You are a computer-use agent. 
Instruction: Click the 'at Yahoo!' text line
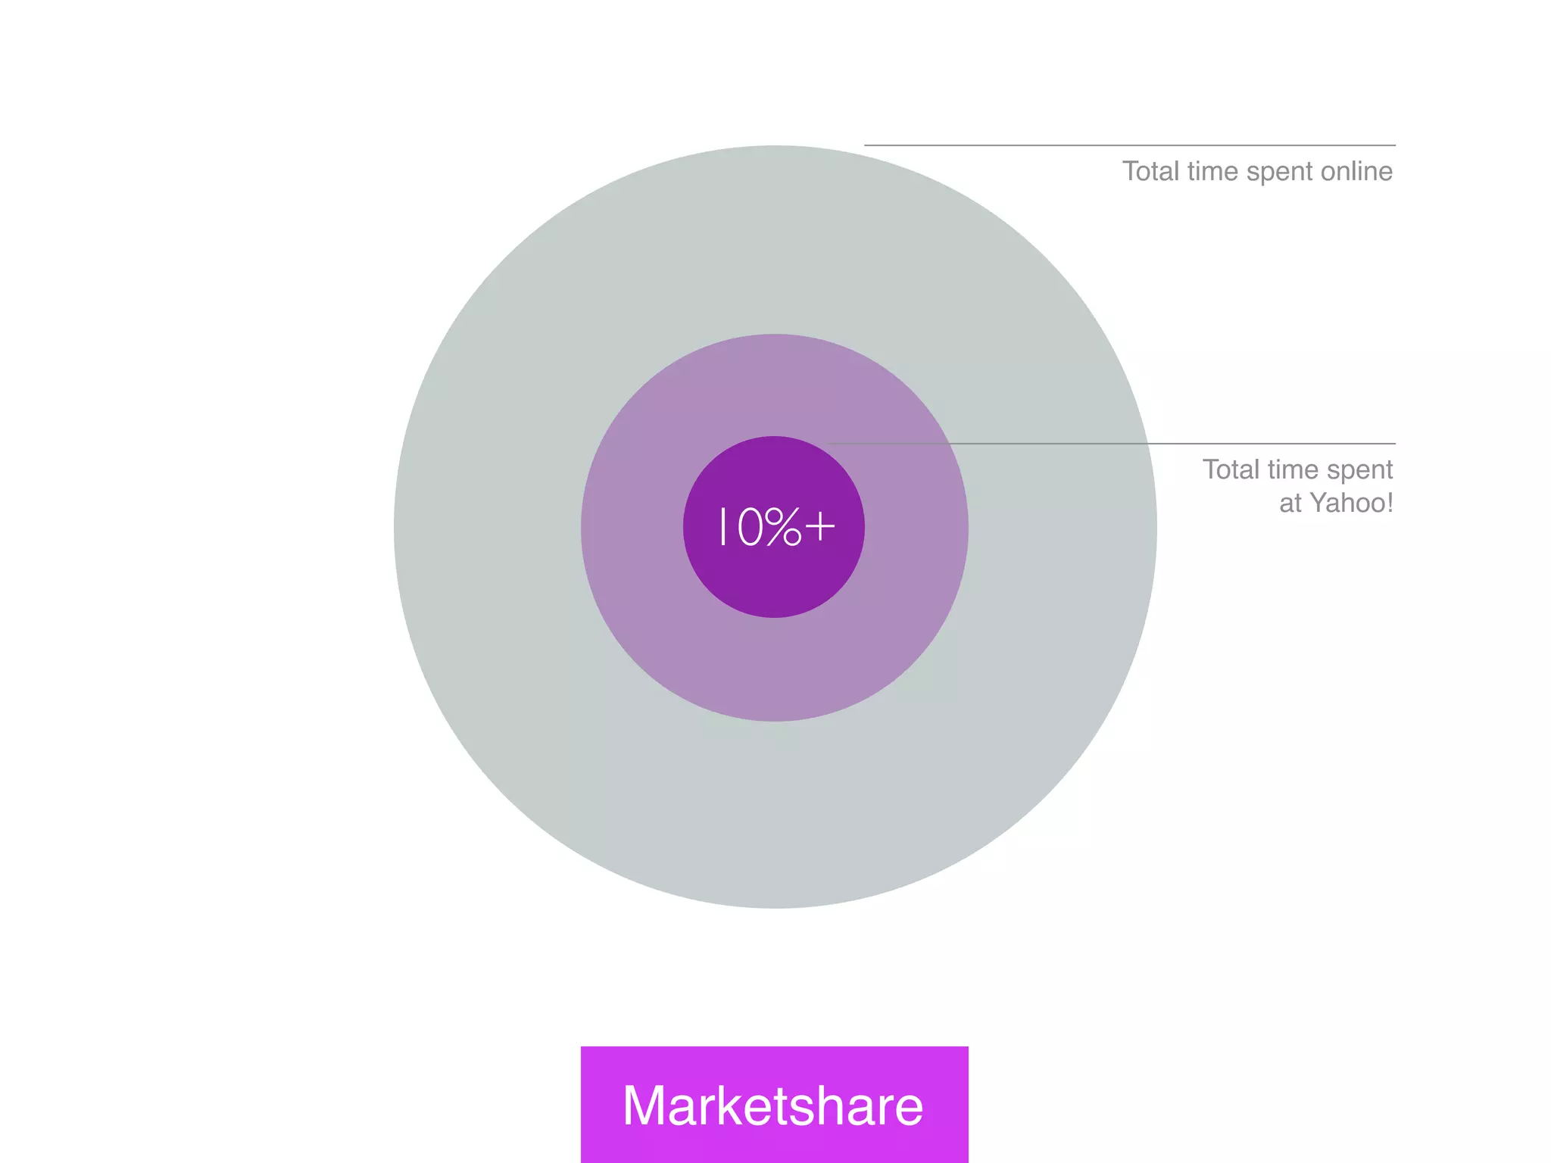[1336, 503]
